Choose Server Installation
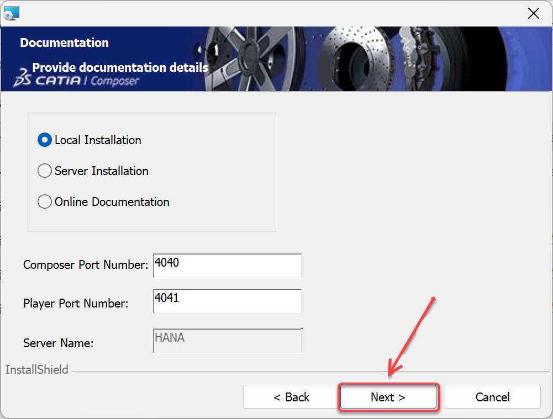The width and height of the screenshot is (553, 419). tap(44, 171)
